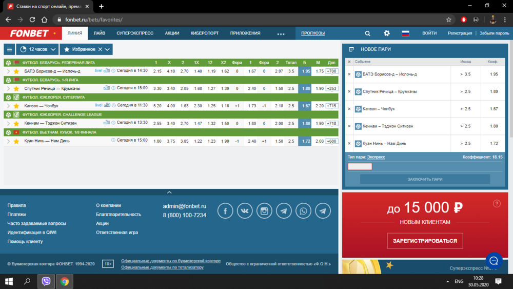Screen dimensions: 513x289
Task: Unfavorite the Спутник Речица — Крумкачы star
Action: (x=16, y=88)
